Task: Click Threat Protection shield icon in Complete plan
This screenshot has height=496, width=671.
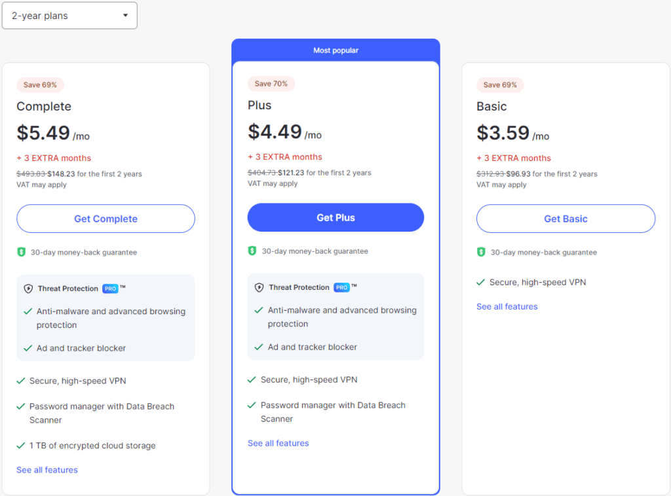Action: tap(28, 289)
